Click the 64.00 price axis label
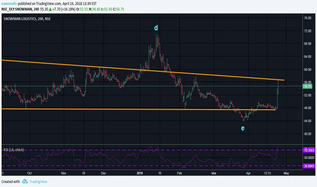The image size is (317, 187). pos(307,56)
